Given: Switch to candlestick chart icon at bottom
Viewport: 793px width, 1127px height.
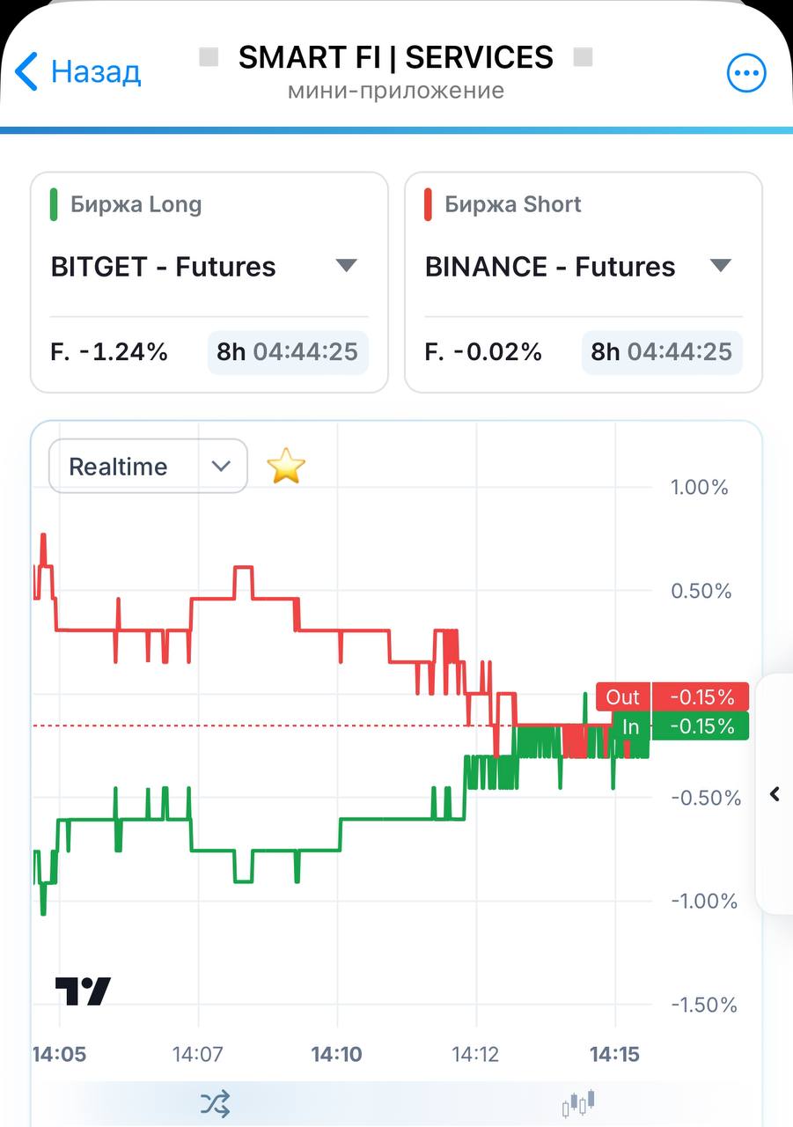Looking at the screenshot, I should pyautogui.click(x=578, y=1102).
